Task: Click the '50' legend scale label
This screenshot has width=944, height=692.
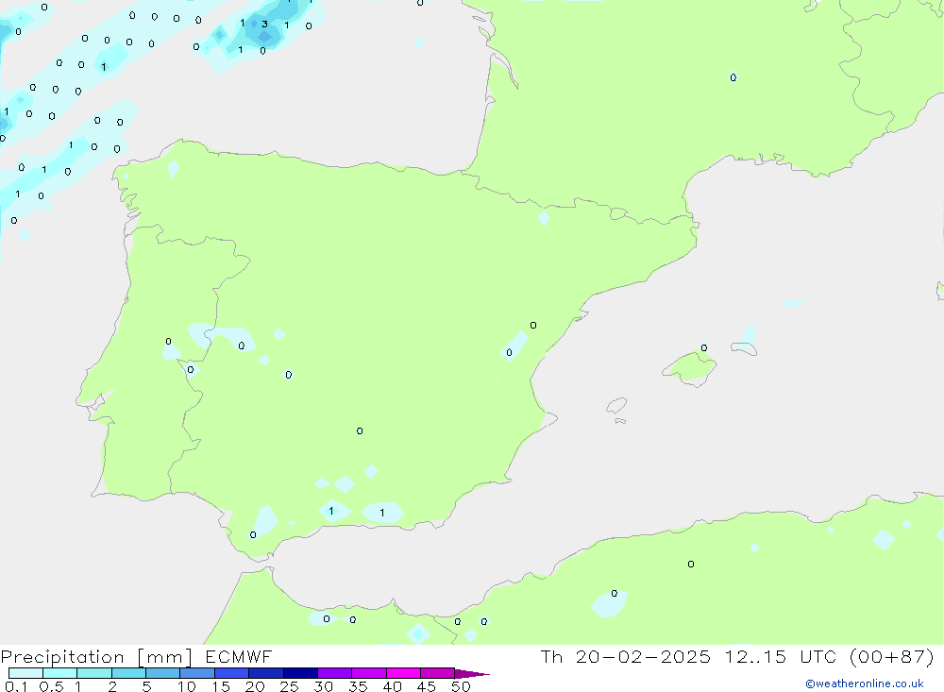Action: 461,686
